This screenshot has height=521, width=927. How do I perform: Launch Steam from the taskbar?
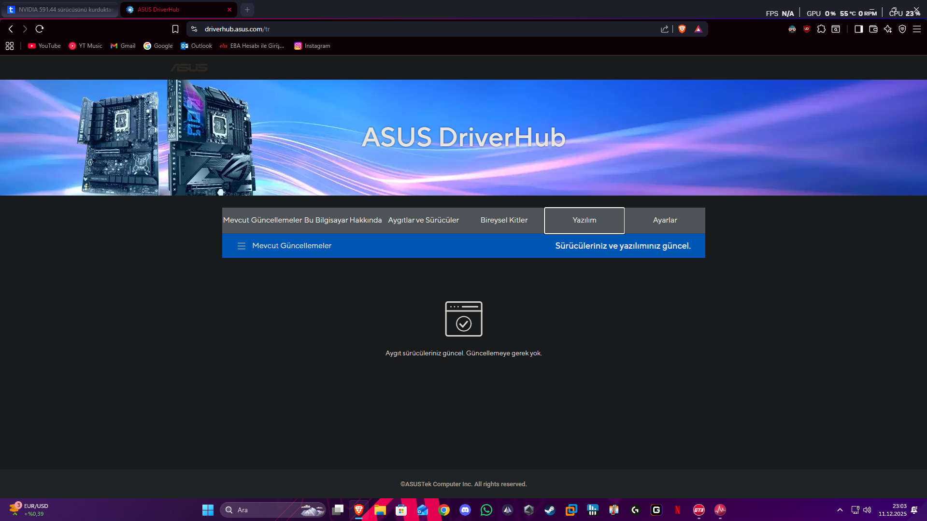pos(550,510)
